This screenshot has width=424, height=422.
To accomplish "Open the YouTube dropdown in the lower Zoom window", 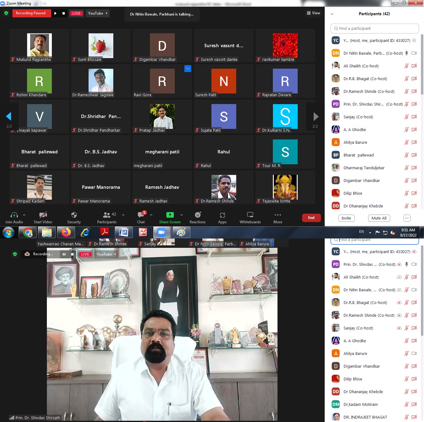I will 106,254.
